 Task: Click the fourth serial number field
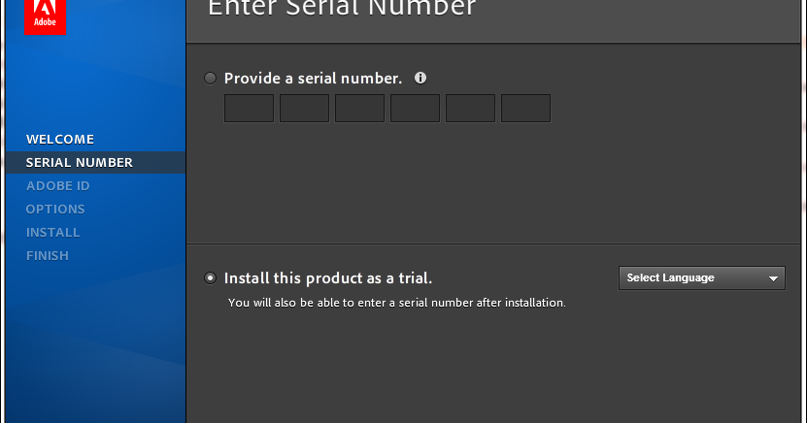coord(415,108)
